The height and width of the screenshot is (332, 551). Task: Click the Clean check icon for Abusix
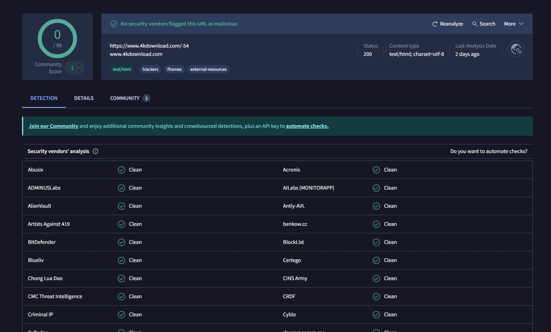[122, 170]
